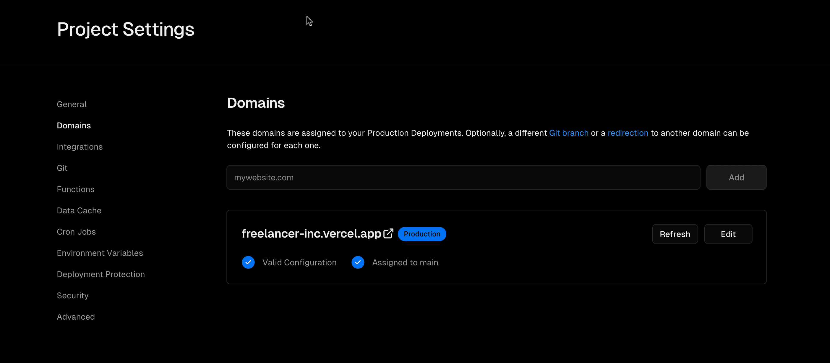Open the external link icon beside freelancer-inc.vercel.app
Screen dimensions: 830x363
pos(388,234)
